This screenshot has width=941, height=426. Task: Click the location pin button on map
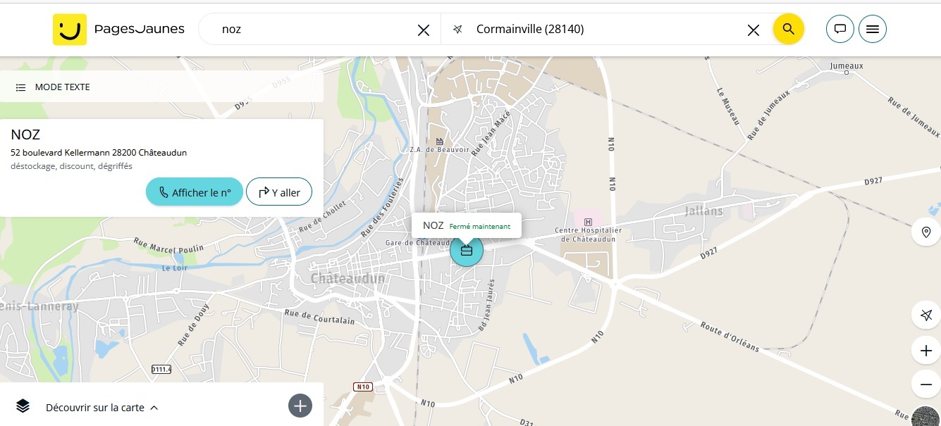tap(925, 232)
